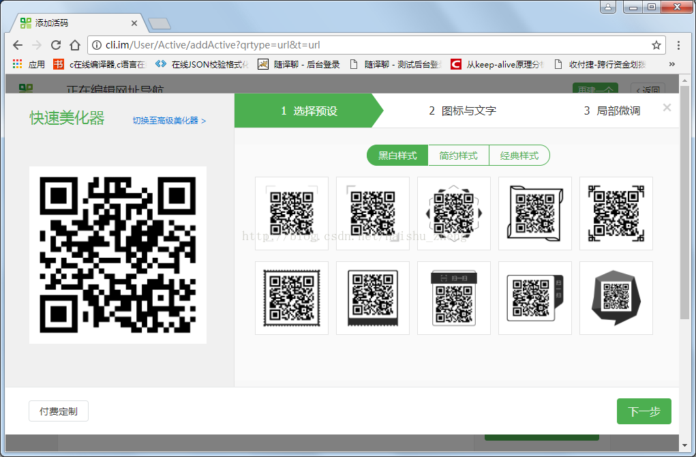The width and height of the screenshot is (696, 457).
Task: Open the 应用 apps grid shortcut
Action: pos(29,64)
